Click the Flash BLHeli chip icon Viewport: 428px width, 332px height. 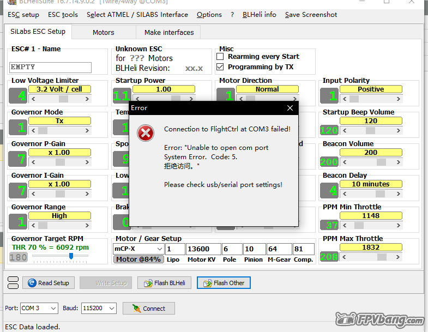[148, 283]
